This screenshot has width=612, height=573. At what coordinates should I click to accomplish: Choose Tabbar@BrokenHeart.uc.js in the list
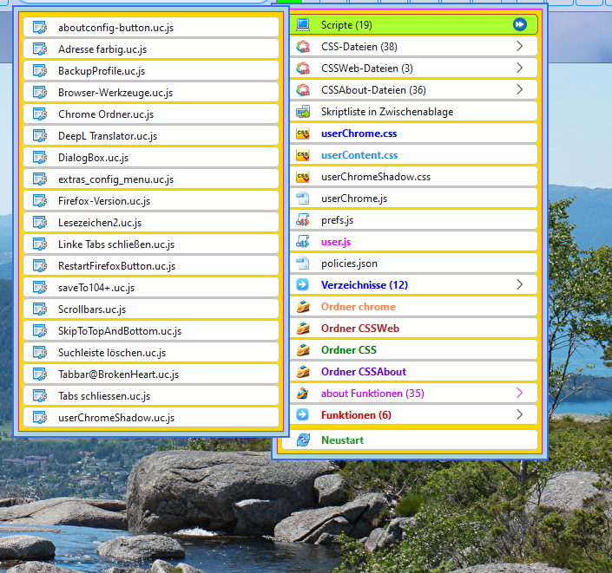118,374
